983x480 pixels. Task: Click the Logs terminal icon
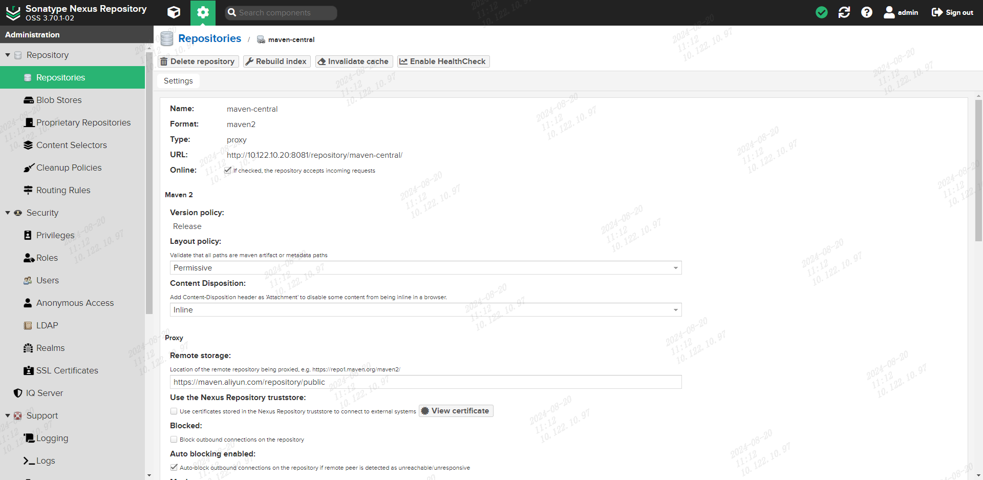tap(29, 461)
